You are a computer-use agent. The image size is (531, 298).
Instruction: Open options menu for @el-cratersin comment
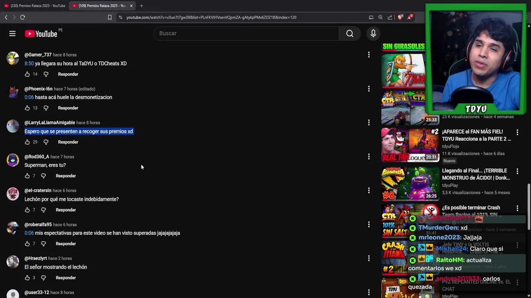pos(369,190)
